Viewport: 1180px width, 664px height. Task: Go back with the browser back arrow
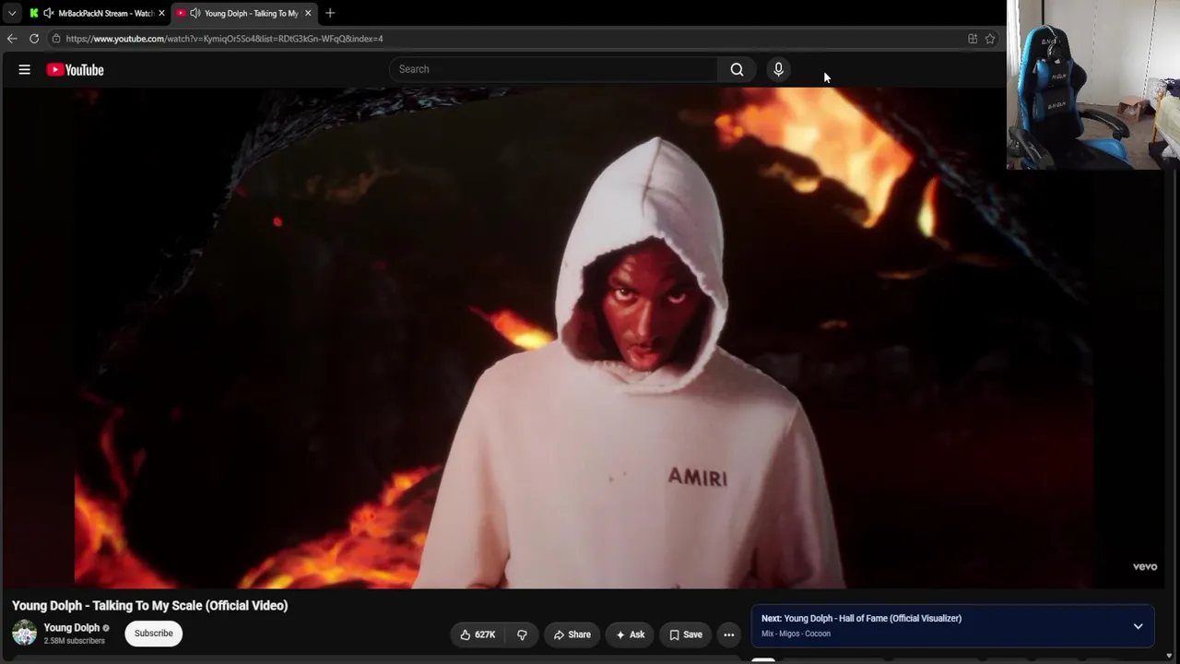[x=12, y=39]
